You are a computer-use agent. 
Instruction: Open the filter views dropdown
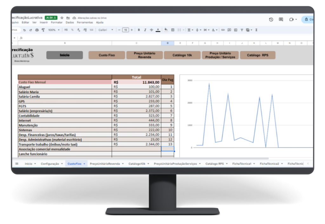point(249,30)
